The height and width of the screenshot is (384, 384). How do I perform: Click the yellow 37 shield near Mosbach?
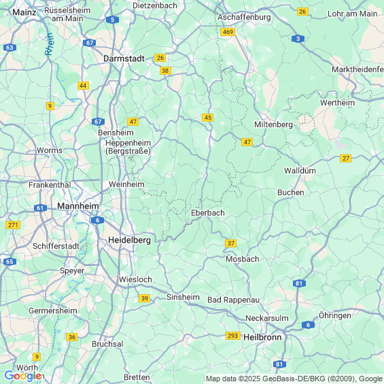click(x=230, y=243)
